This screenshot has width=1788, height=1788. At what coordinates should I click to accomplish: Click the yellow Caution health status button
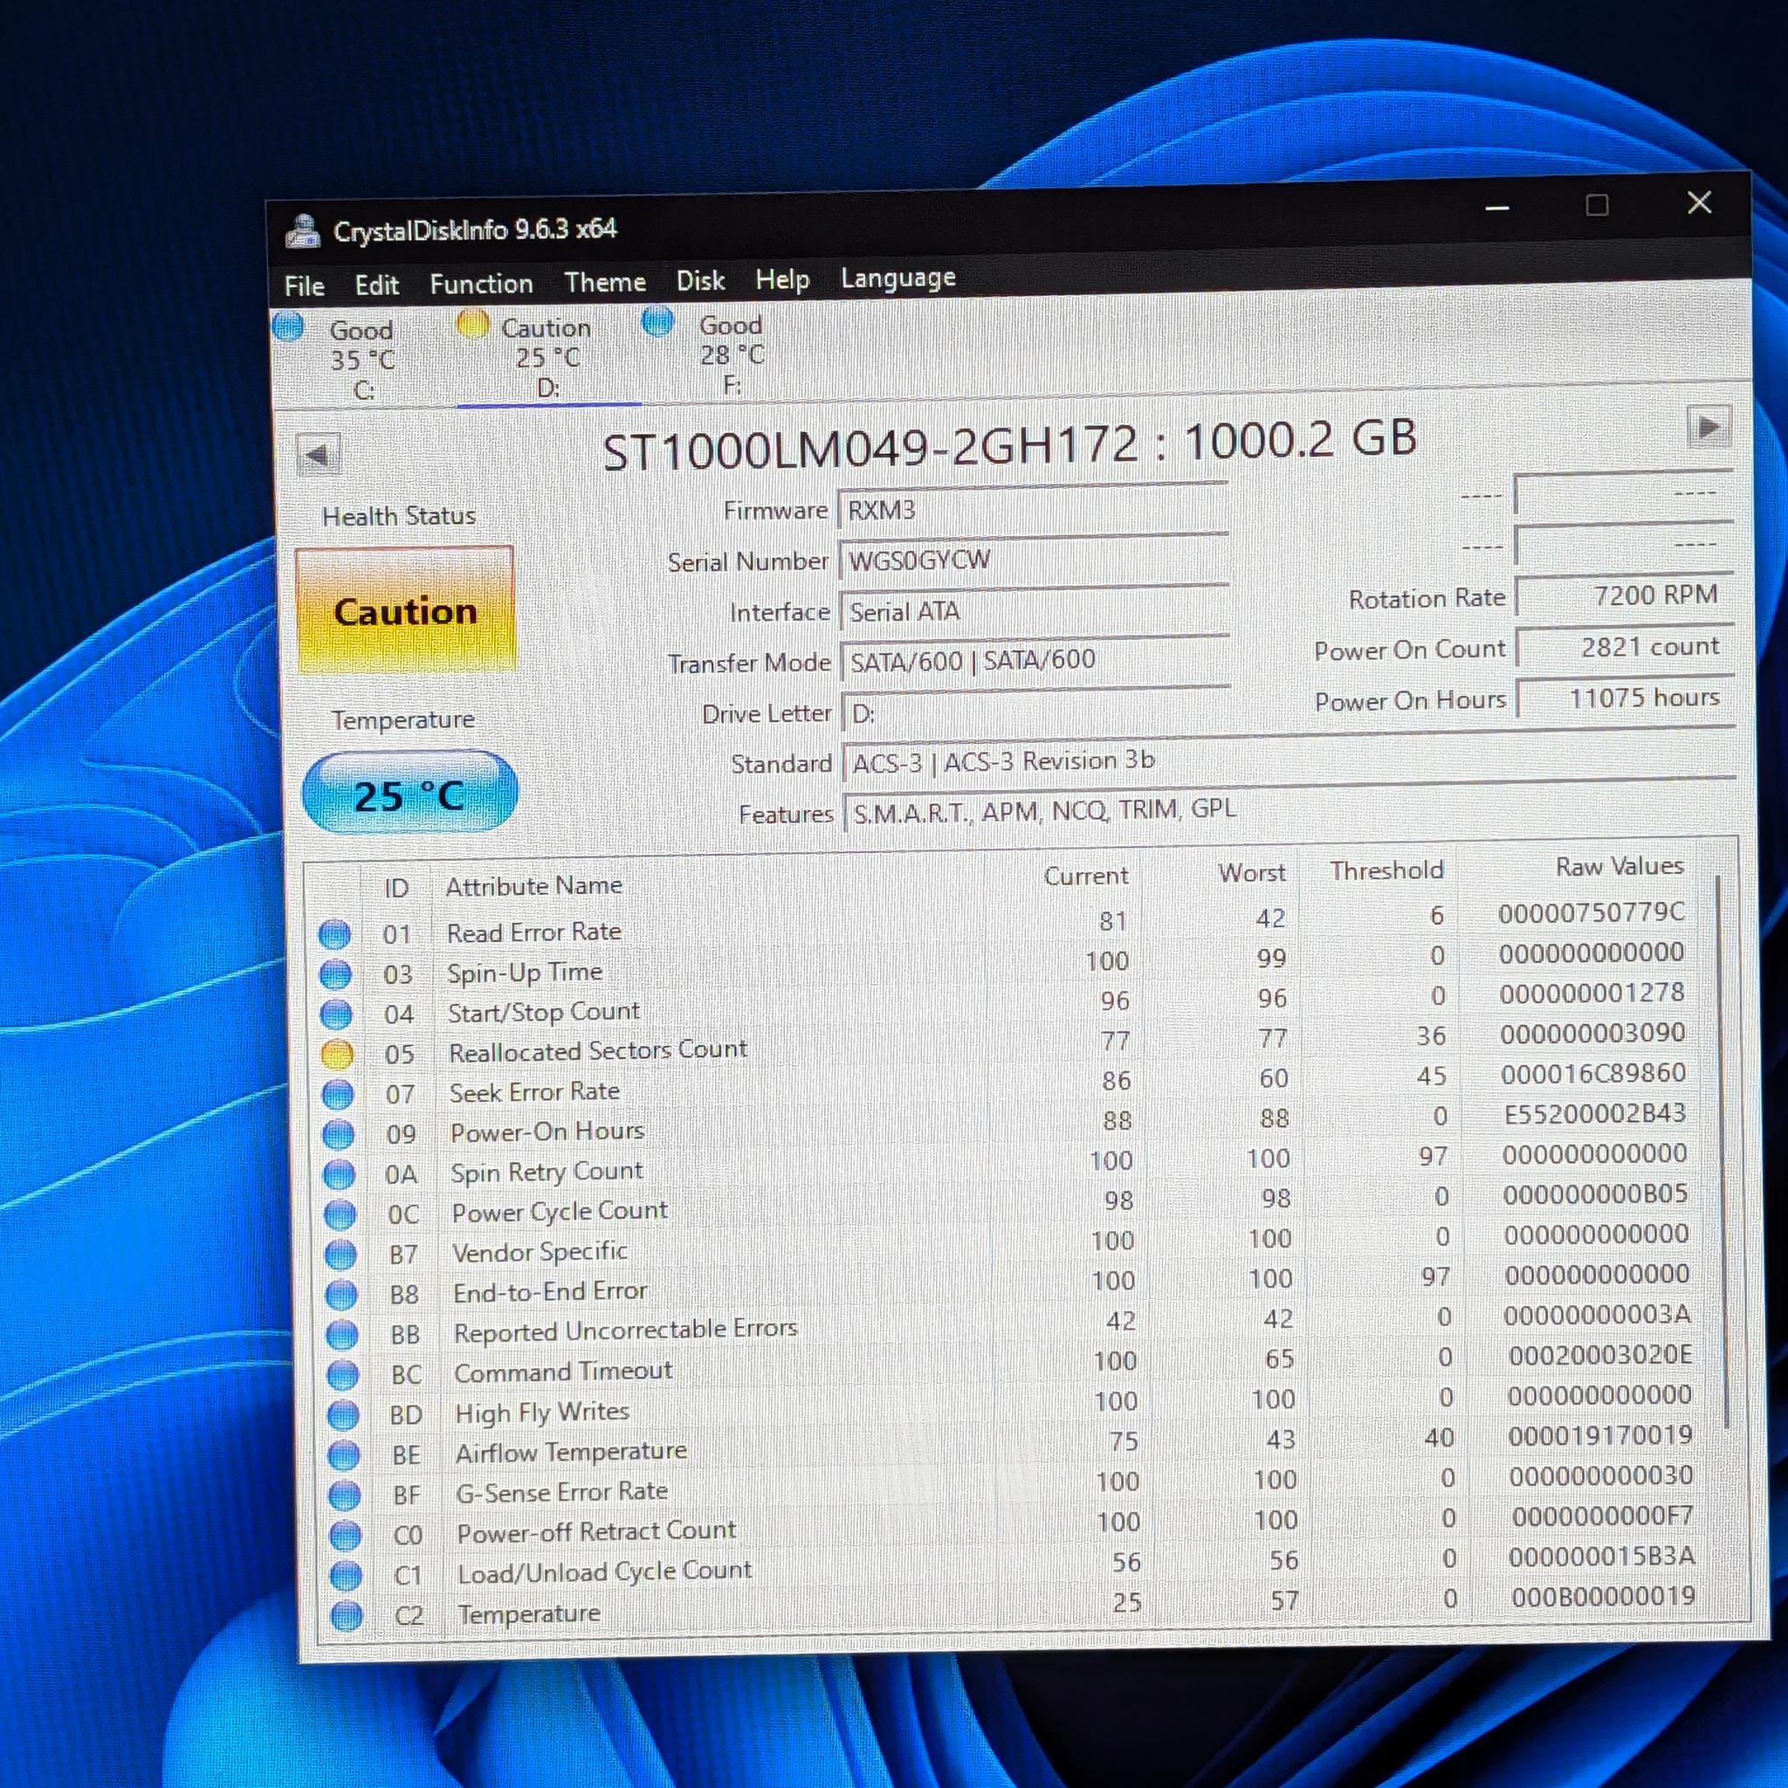click(x=404, y=611)
